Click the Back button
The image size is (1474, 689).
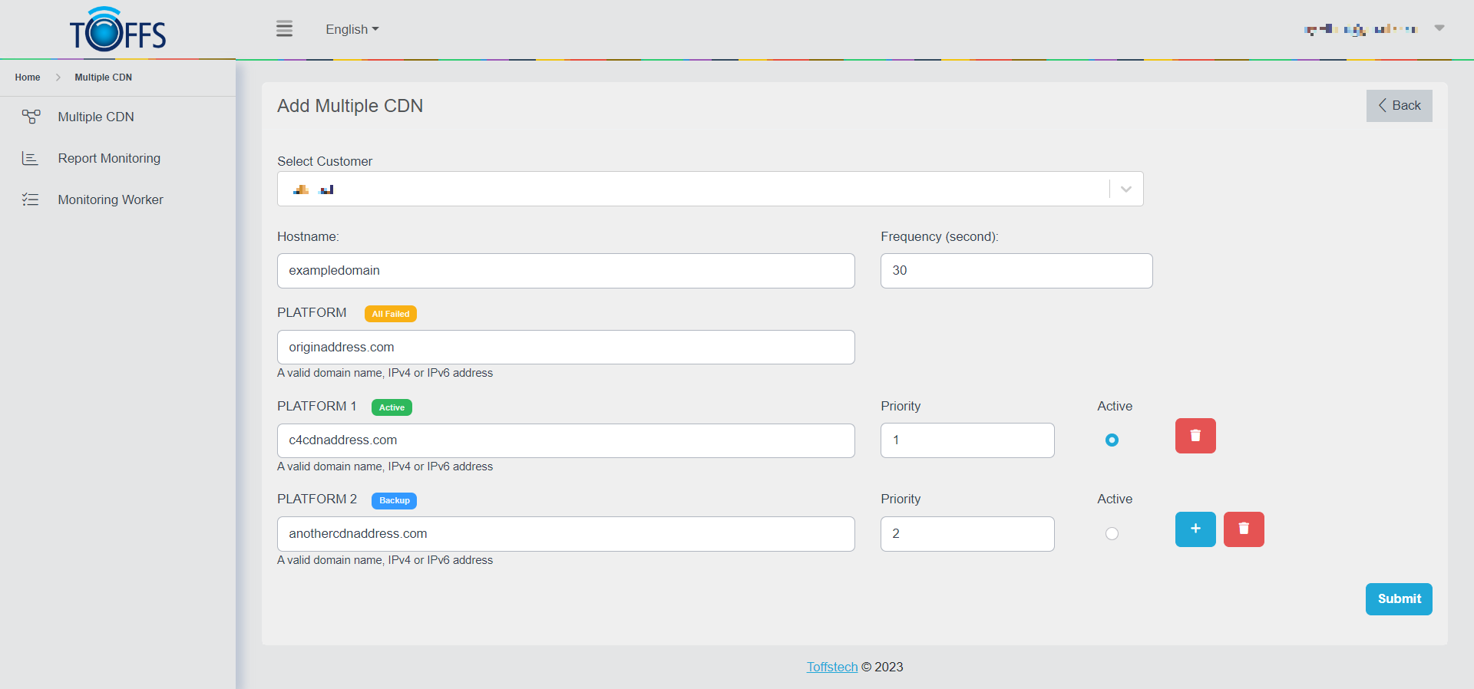tap(1398, 106)
